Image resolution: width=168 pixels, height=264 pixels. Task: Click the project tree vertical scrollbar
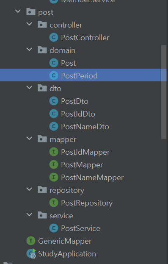tap(164, 92)
